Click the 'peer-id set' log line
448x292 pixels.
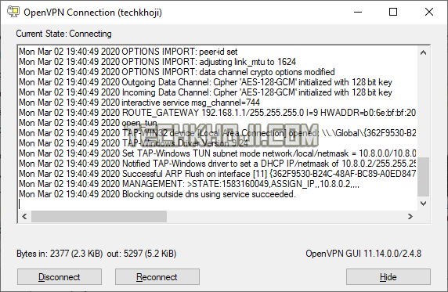(128, 52)
